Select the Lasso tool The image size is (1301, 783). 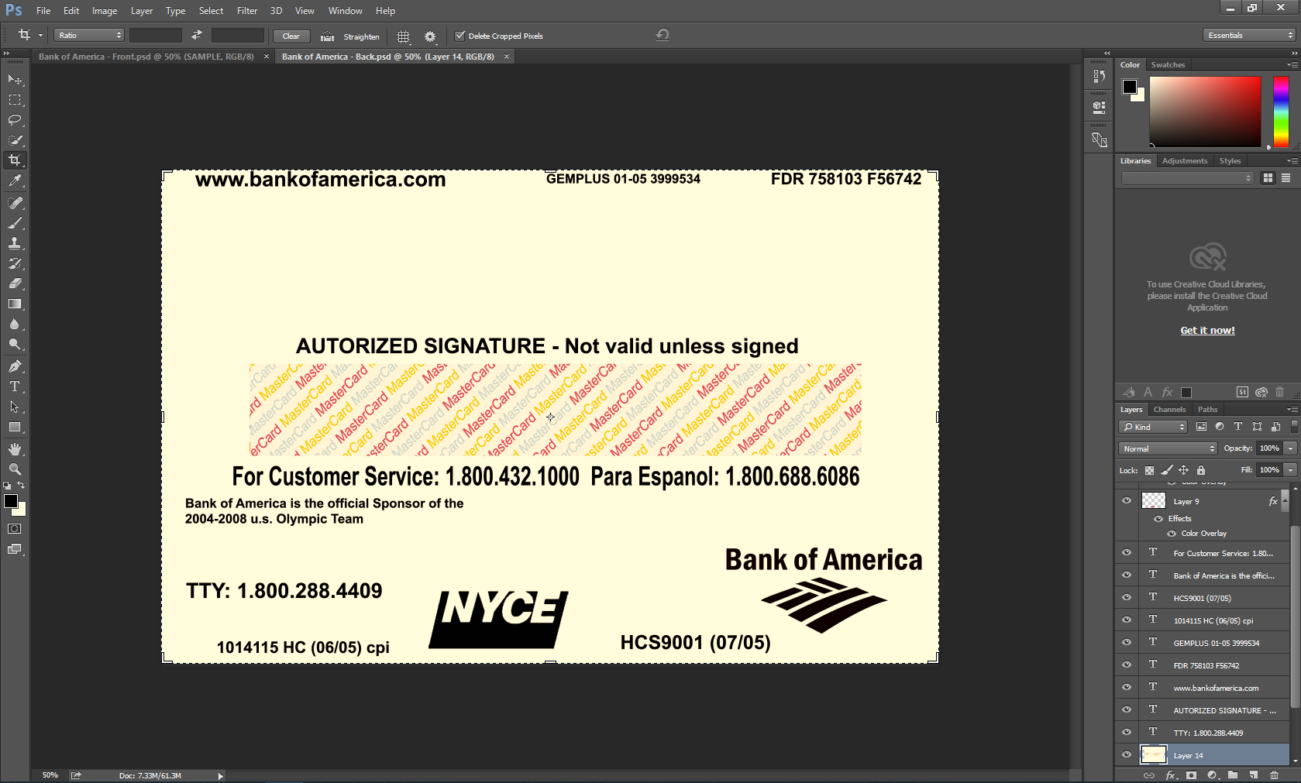pyautogui.click(x=15, y=120)
